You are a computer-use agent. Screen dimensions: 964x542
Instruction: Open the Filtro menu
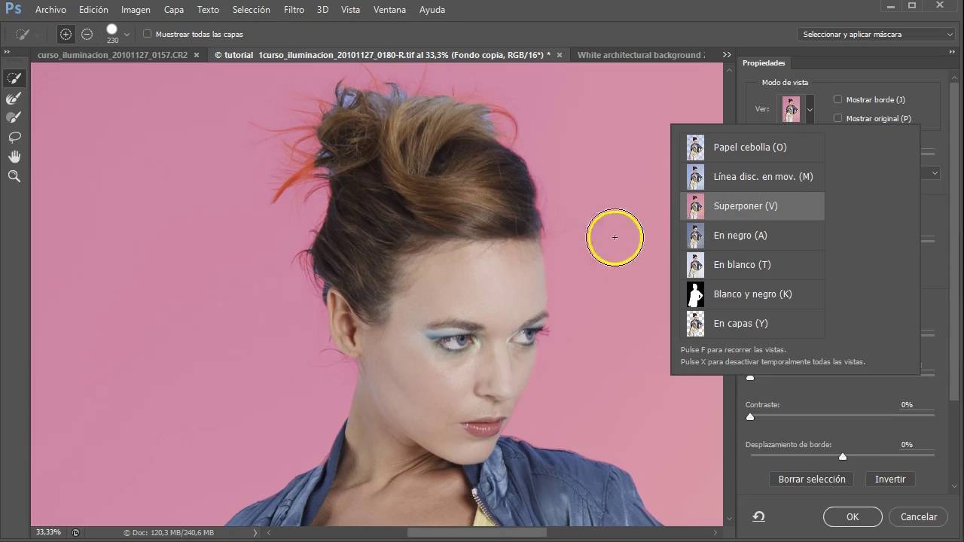294,10
